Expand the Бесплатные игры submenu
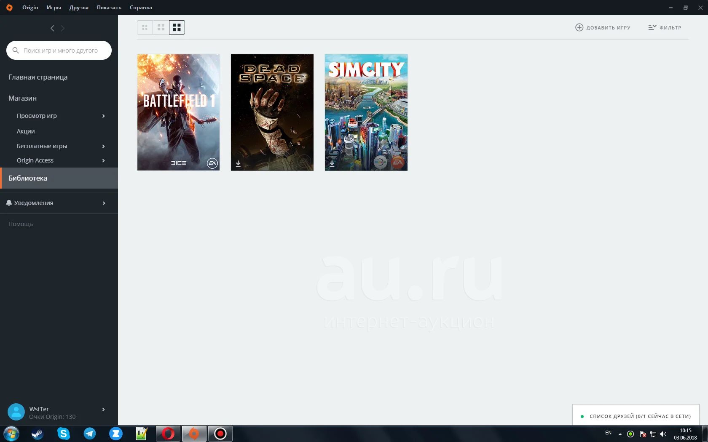This screenshot has width=708, height=442. (103, 146)
